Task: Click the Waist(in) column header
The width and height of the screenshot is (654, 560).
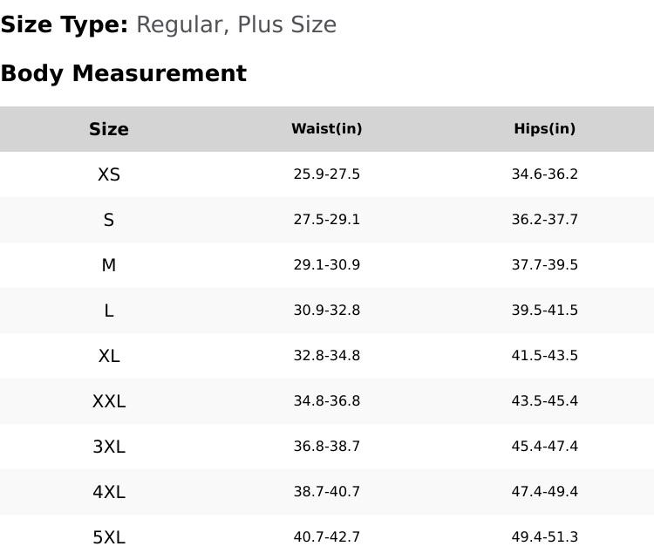Action: 327,128
